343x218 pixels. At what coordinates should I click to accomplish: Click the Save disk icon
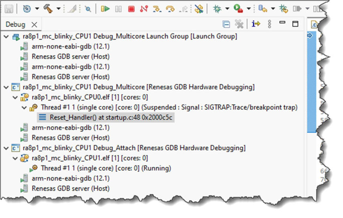(9, 9)
